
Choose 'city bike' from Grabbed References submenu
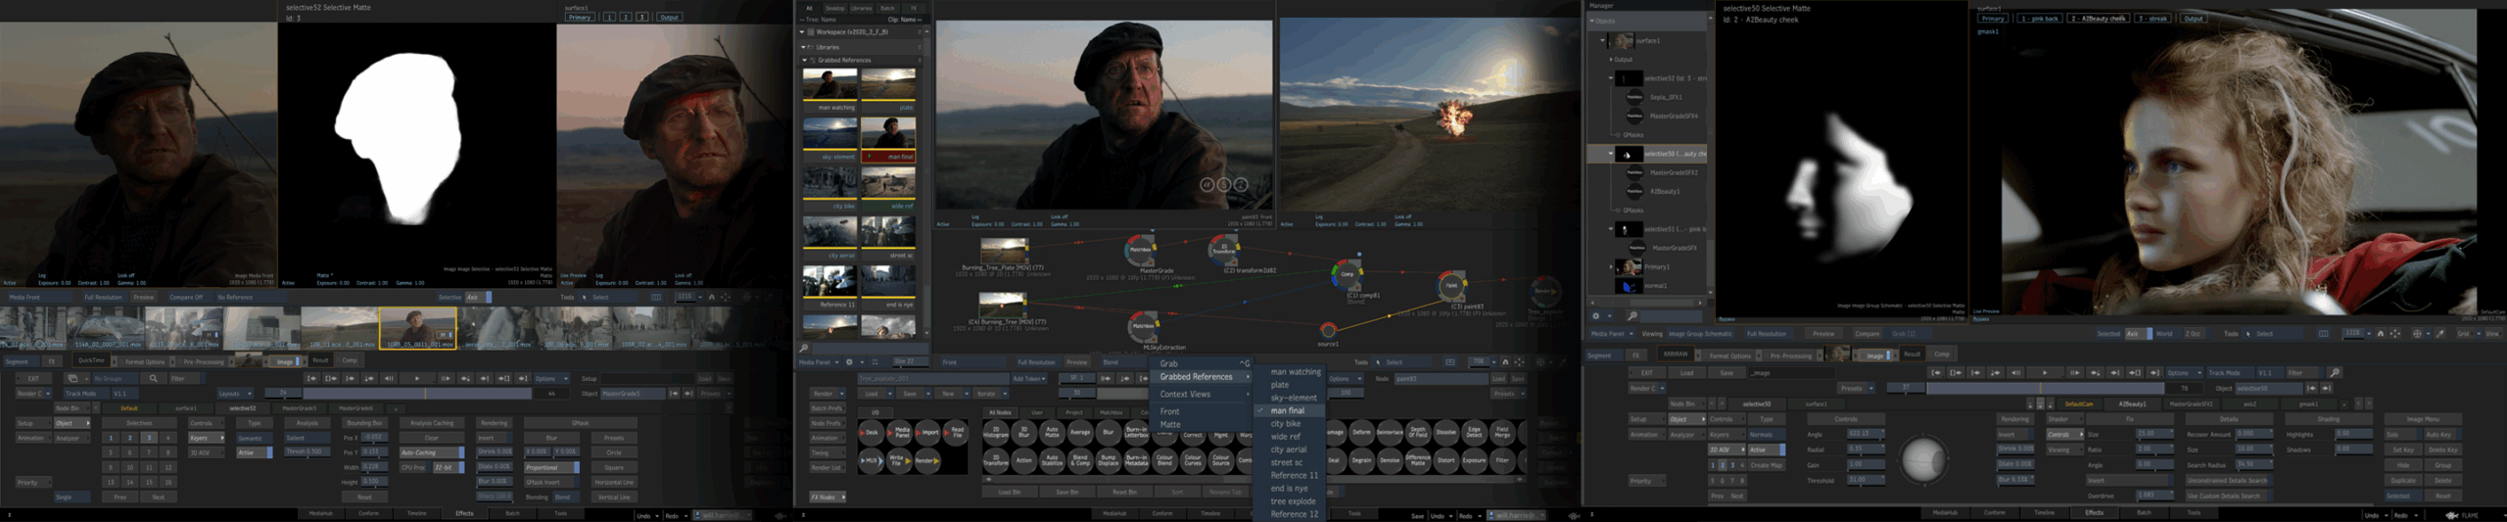pos(1286,424)
